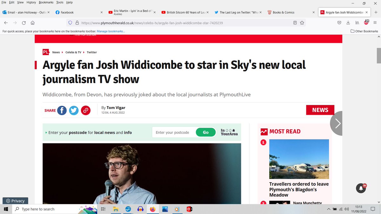Open headphones audio app on taskbar

pos(140,209)
